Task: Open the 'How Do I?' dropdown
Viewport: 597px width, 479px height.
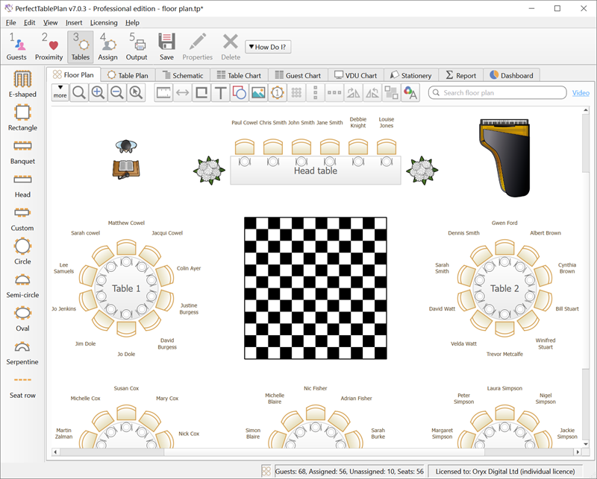Action: click(x=268, y=47)
